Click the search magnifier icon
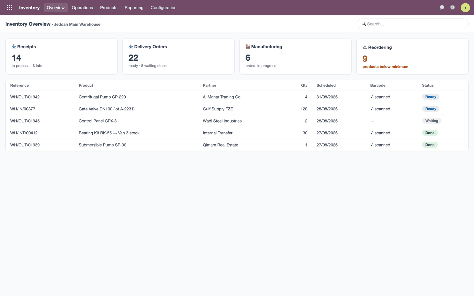 click(x=364, y=24)
